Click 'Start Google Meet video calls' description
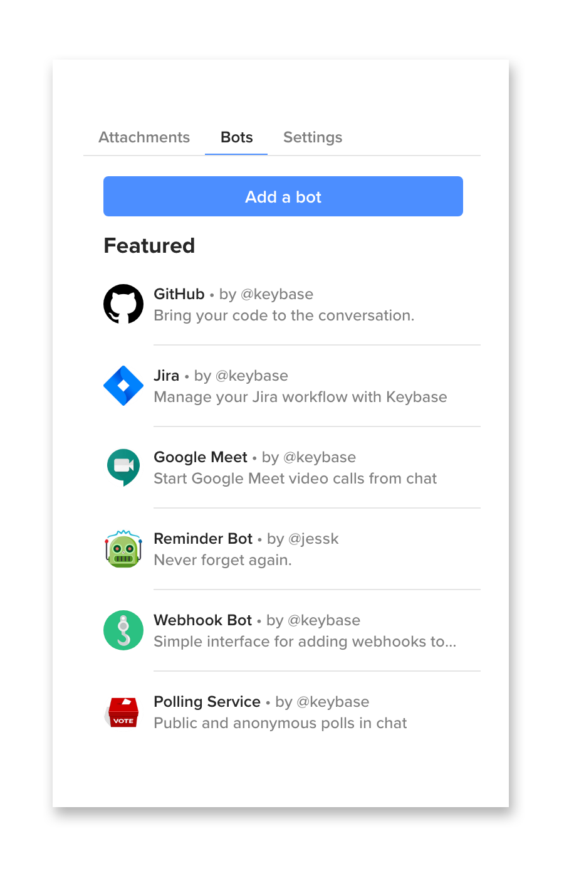Screen dimensions: 564x878 point(296,479)
